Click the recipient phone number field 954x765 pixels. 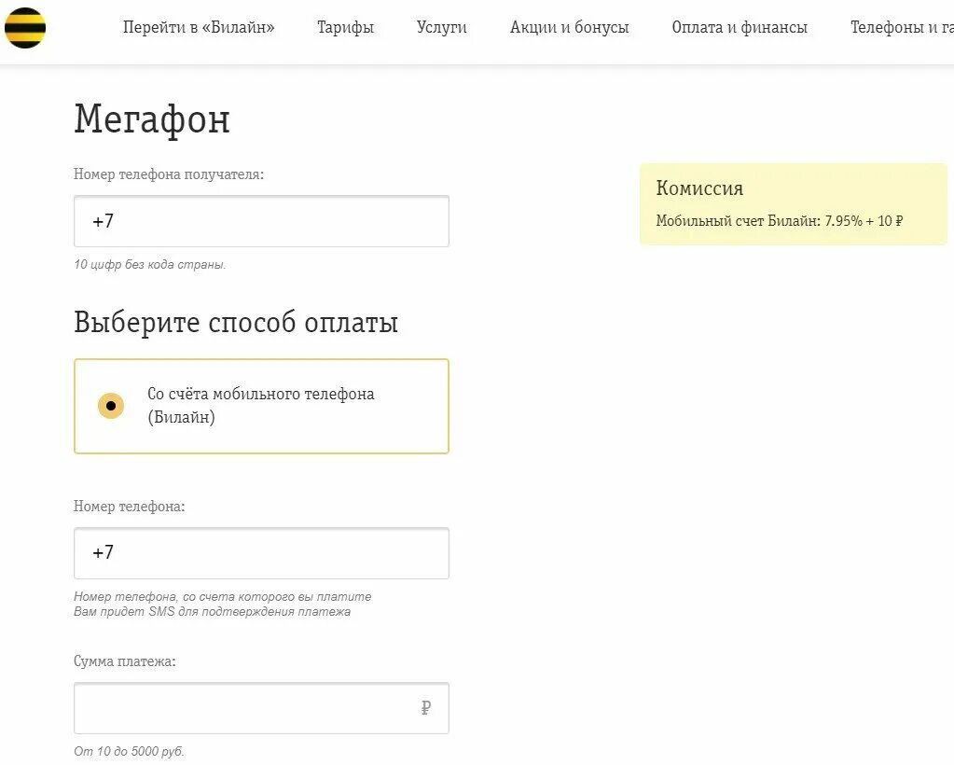click(261, 221)
